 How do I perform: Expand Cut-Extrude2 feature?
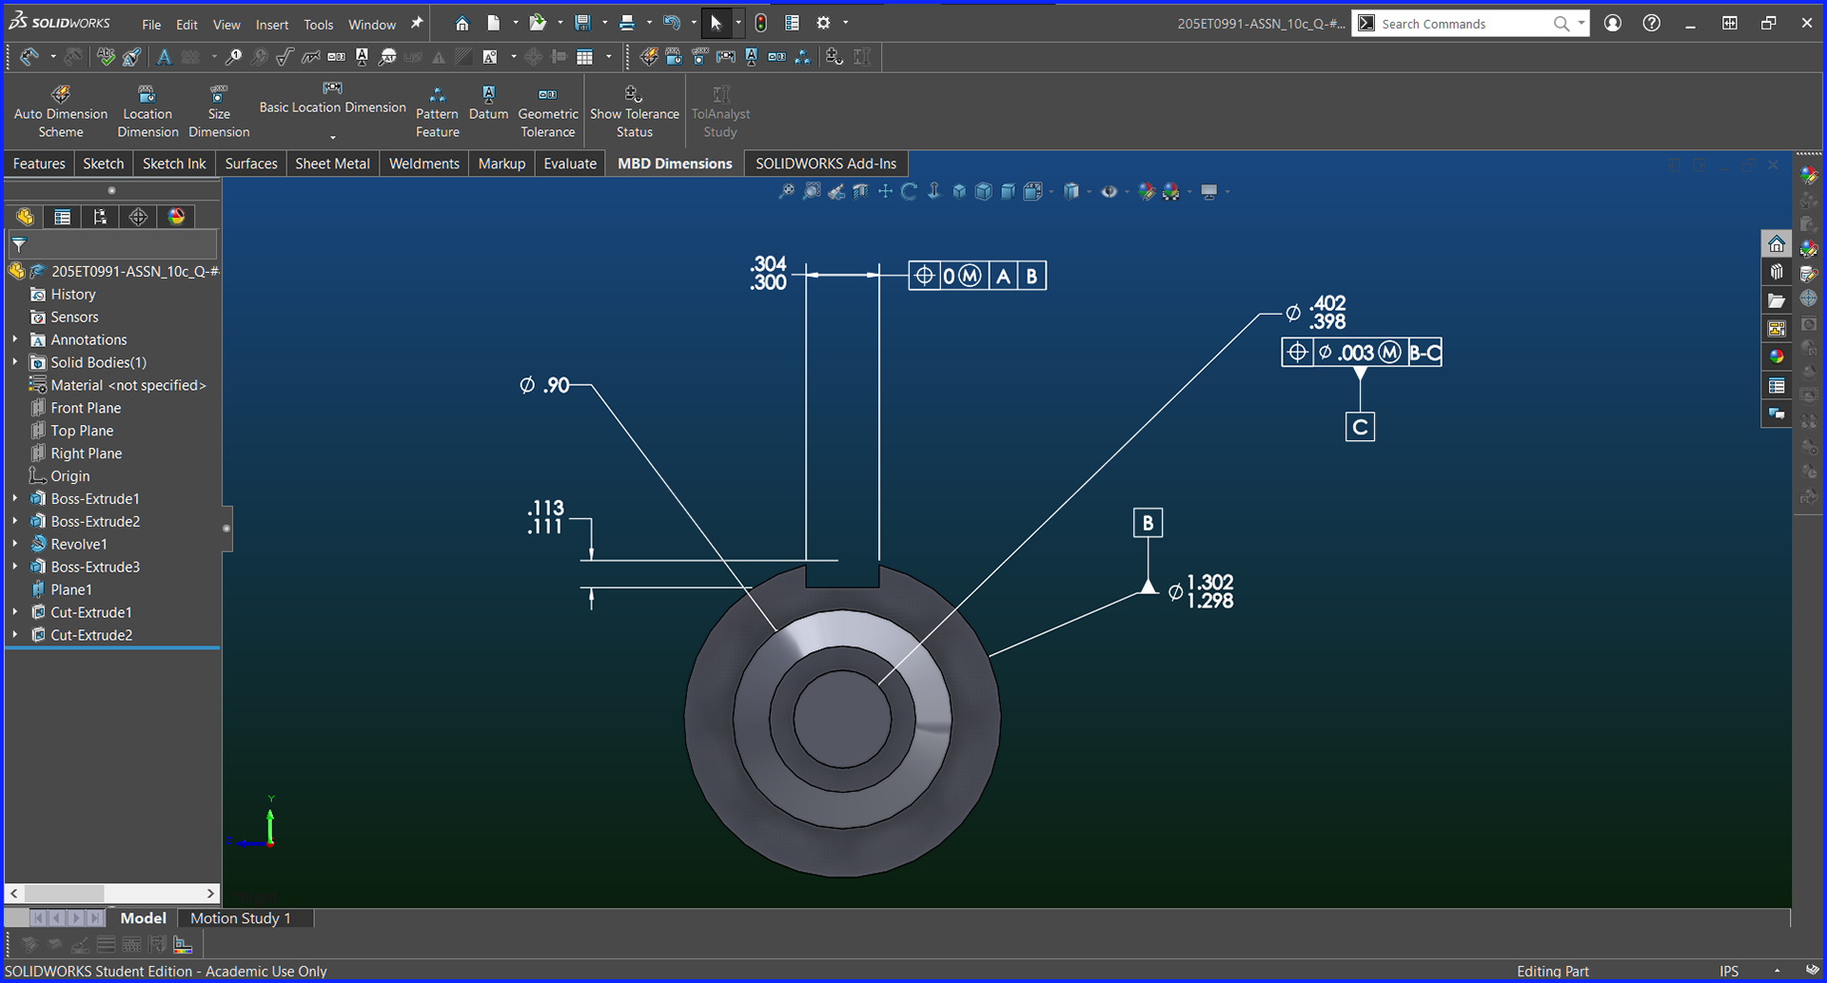tap(14, 635)
